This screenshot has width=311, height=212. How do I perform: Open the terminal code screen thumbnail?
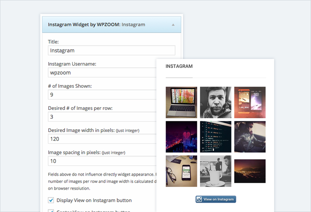pos(216,137)
